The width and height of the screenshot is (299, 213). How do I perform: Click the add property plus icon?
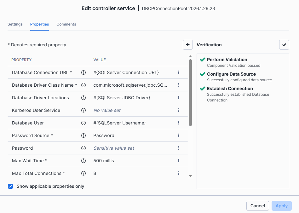(188, 45)
